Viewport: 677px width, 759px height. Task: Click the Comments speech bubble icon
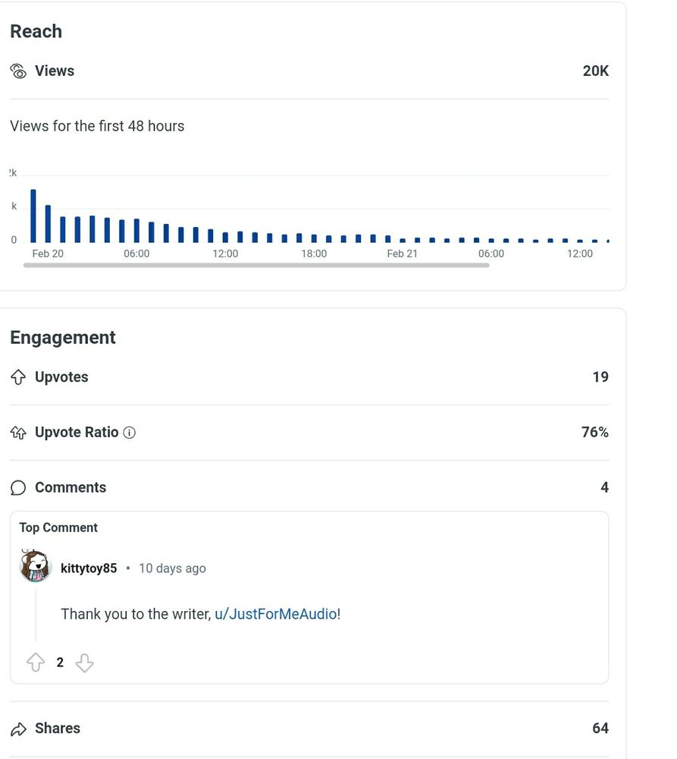pyautogui.click(x=17, y=487)
